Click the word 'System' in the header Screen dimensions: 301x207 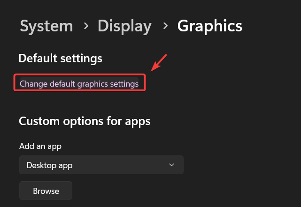pos(46,26)
